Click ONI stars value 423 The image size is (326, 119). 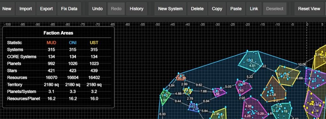tap(73, 71)
